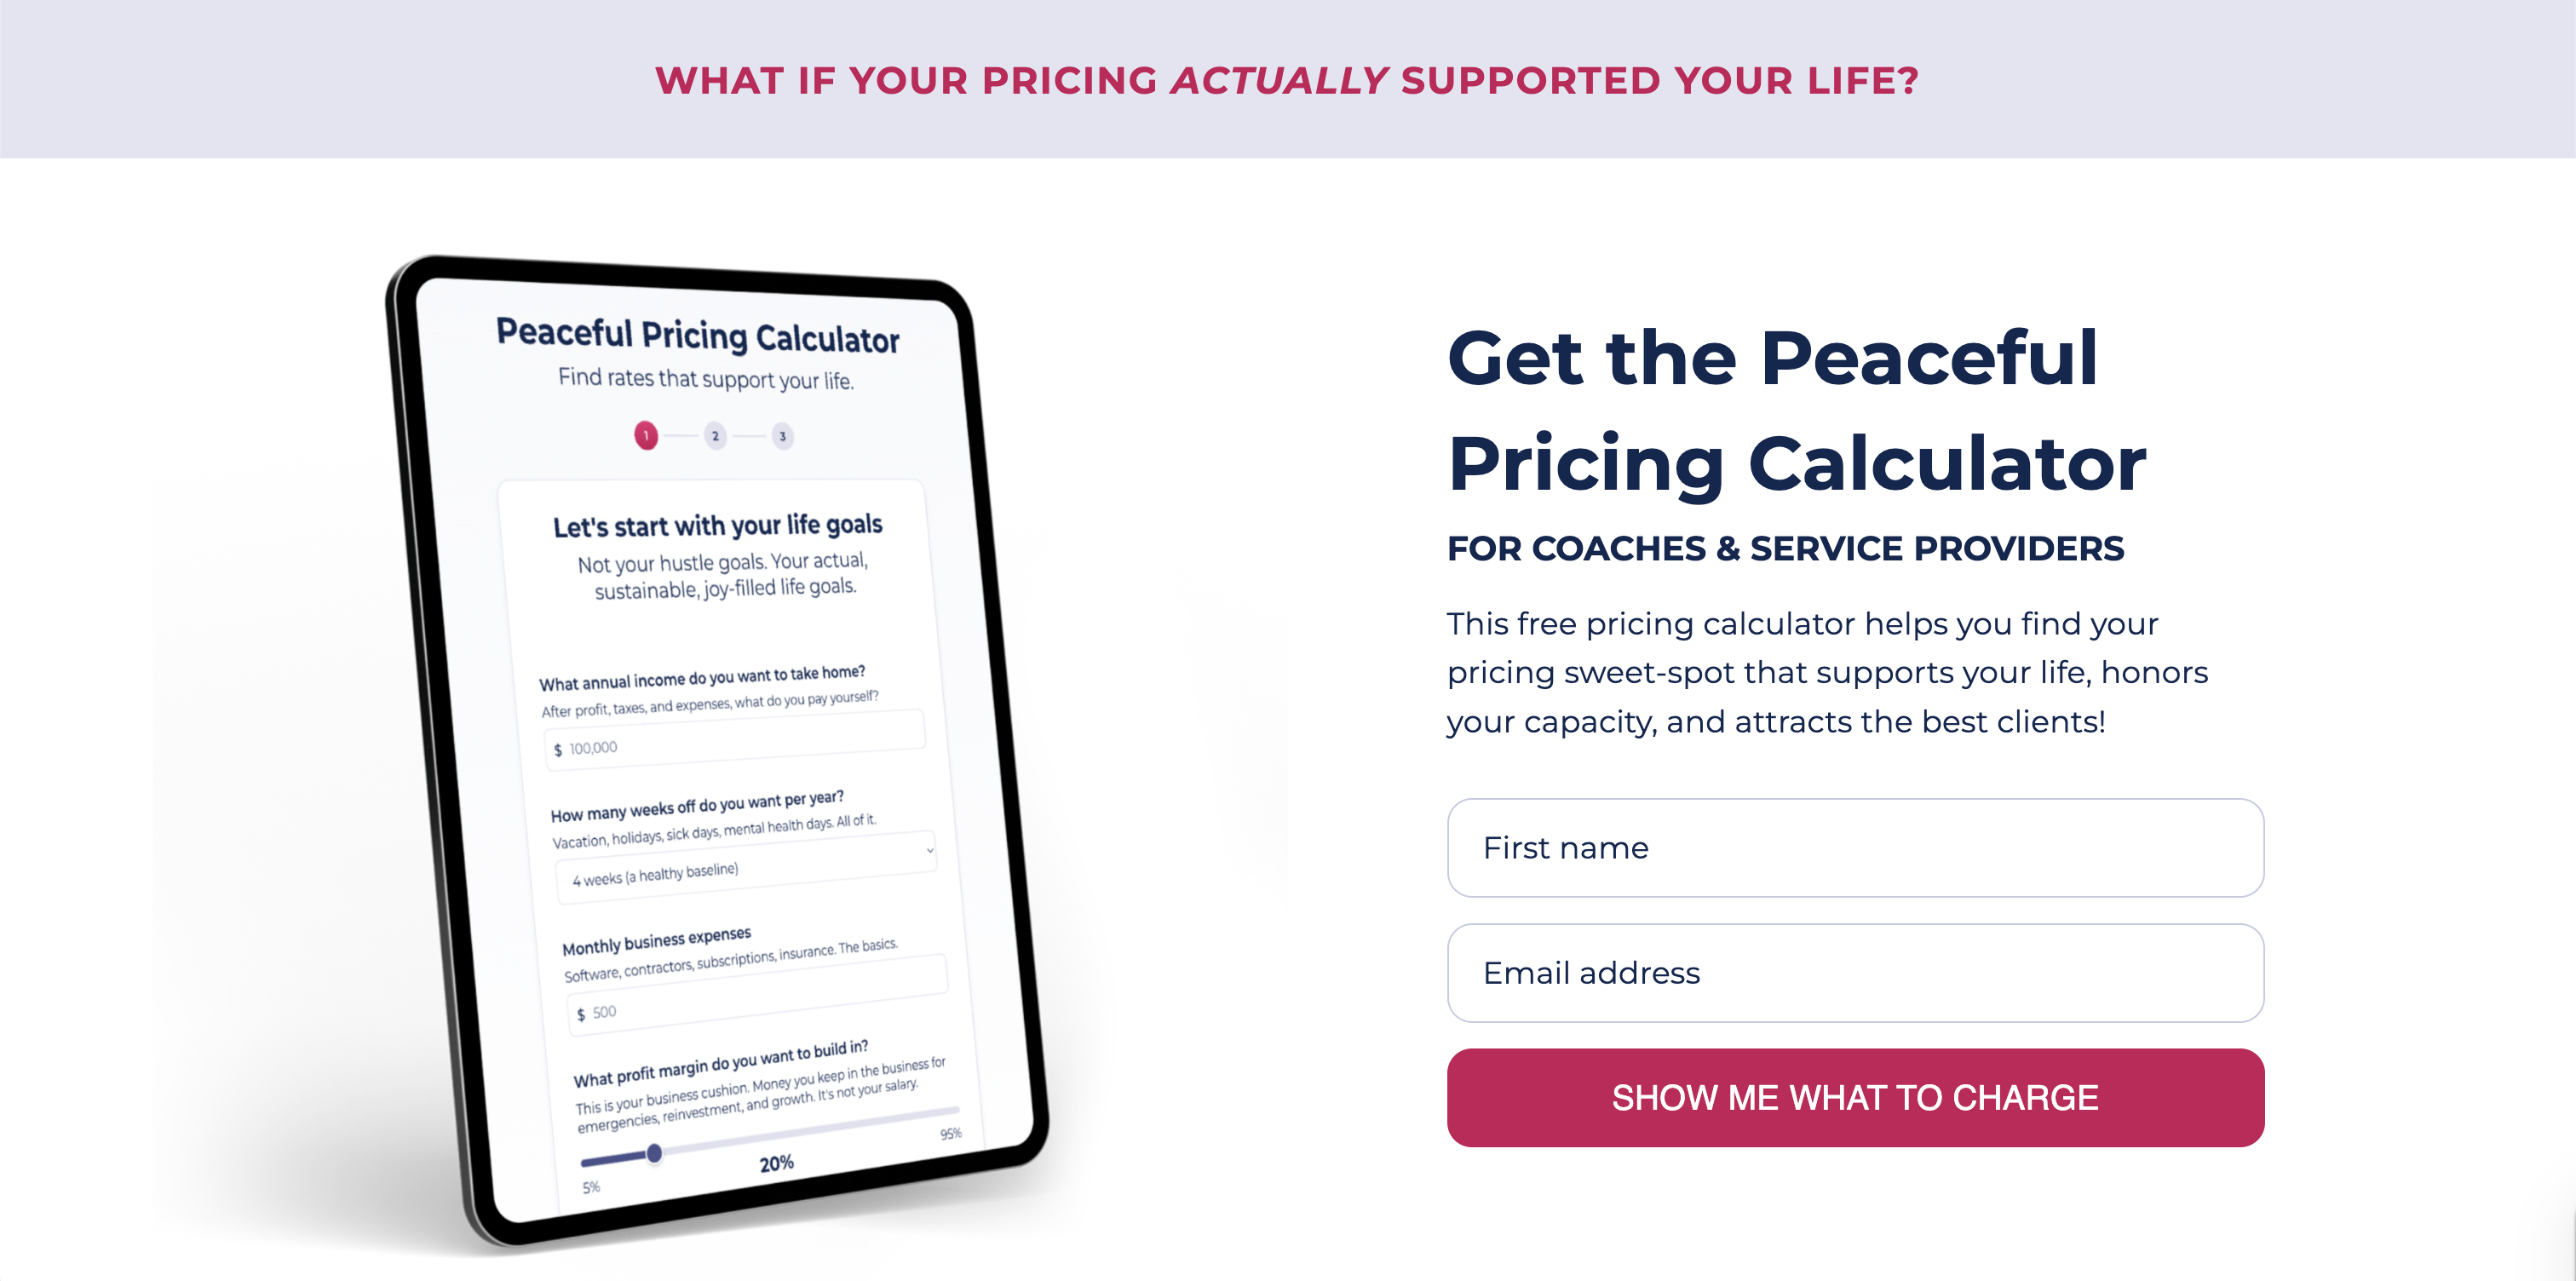Select step 3 indicator in the calculator
2576x1281 pixels.
point(782,436)
